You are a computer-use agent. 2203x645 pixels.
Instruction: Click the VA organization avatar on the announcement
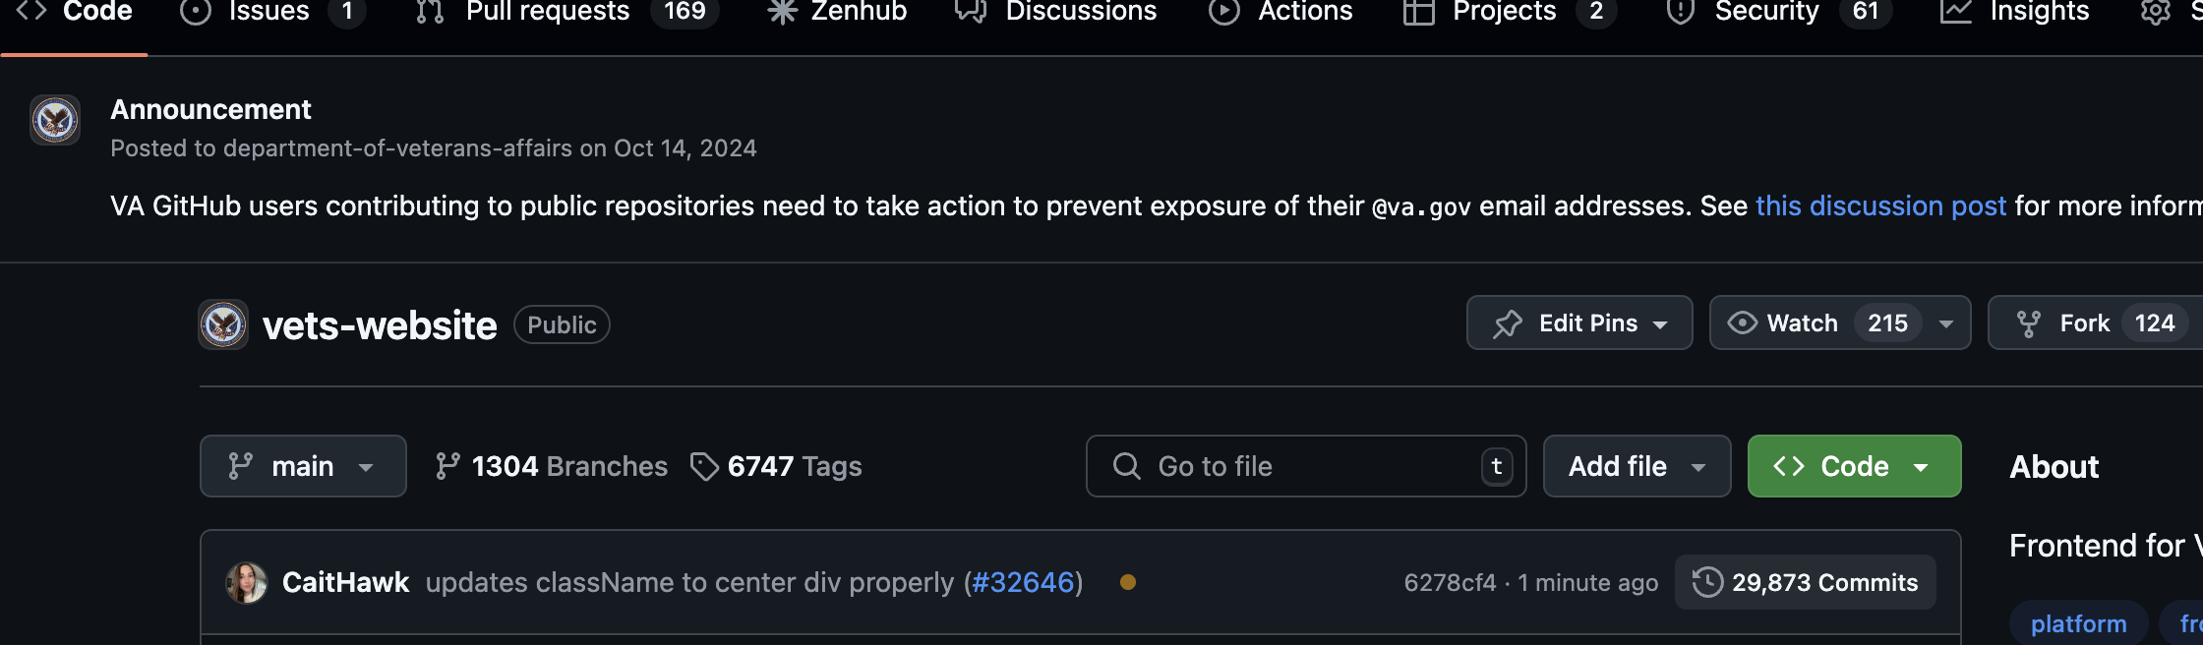pos(54,120)
